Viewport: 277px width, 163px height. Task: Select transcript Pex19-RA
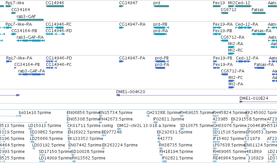pos(217,28)
